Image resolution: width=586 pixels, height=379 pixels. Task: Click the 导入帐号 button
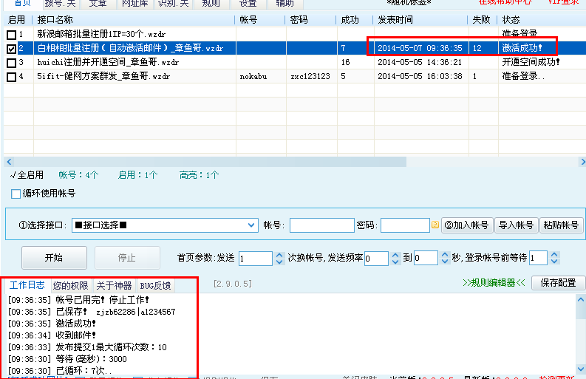tap(516, 225)
